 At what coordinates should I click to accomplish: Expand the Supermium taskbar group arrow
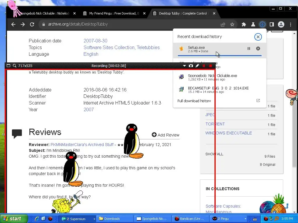point(94,219)
